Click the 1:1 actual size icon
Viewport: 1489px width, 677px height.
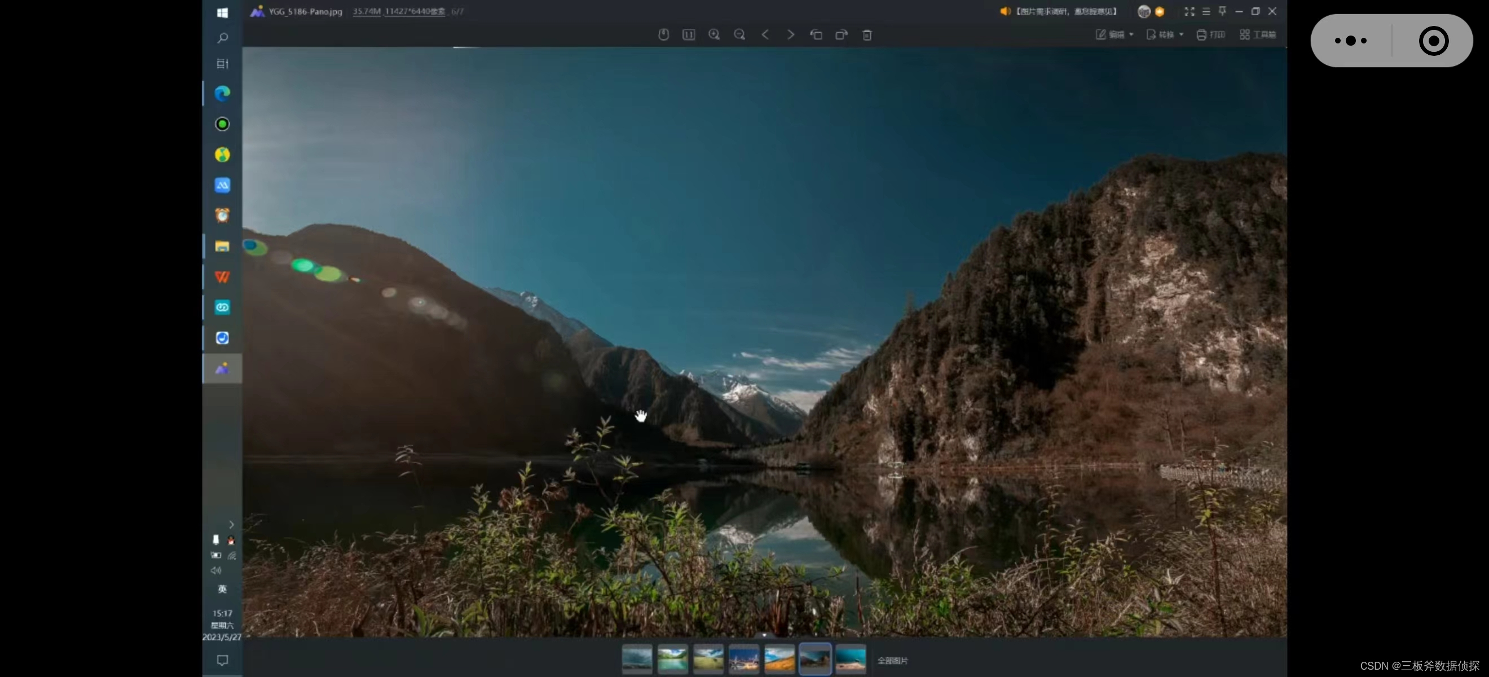689,34
